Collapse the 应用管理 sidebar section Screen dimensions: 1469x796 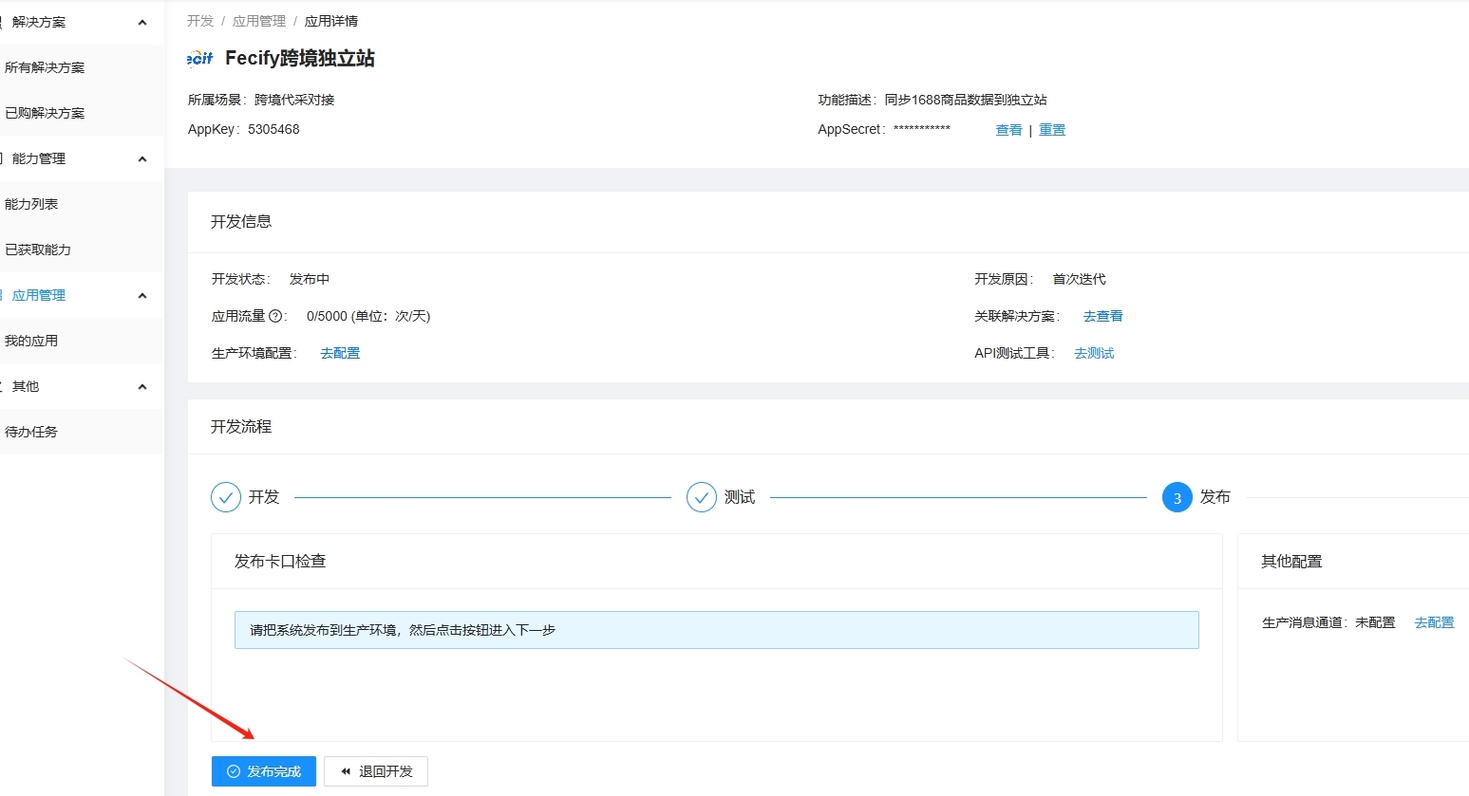point(142,296)
